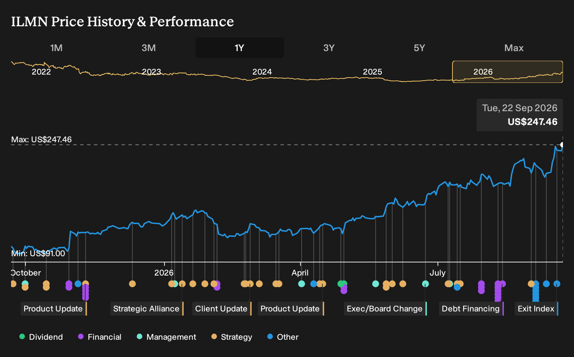
Task: Choose the 5Y range tab
Action: coord(419,48)
